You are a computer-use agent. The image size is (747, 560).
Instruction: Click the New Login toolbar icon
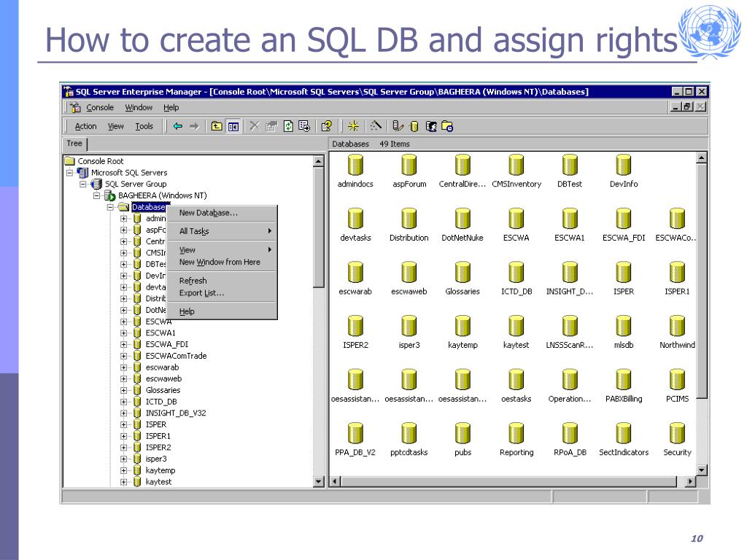point(431,126)
